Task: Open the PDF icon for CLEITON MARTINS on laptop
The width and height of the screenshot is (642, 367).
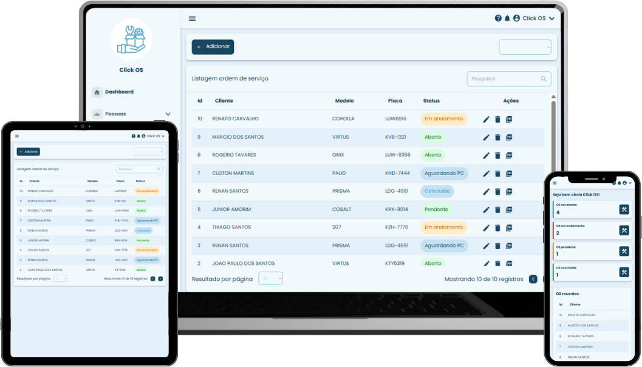Action: [x=509, y=174]
